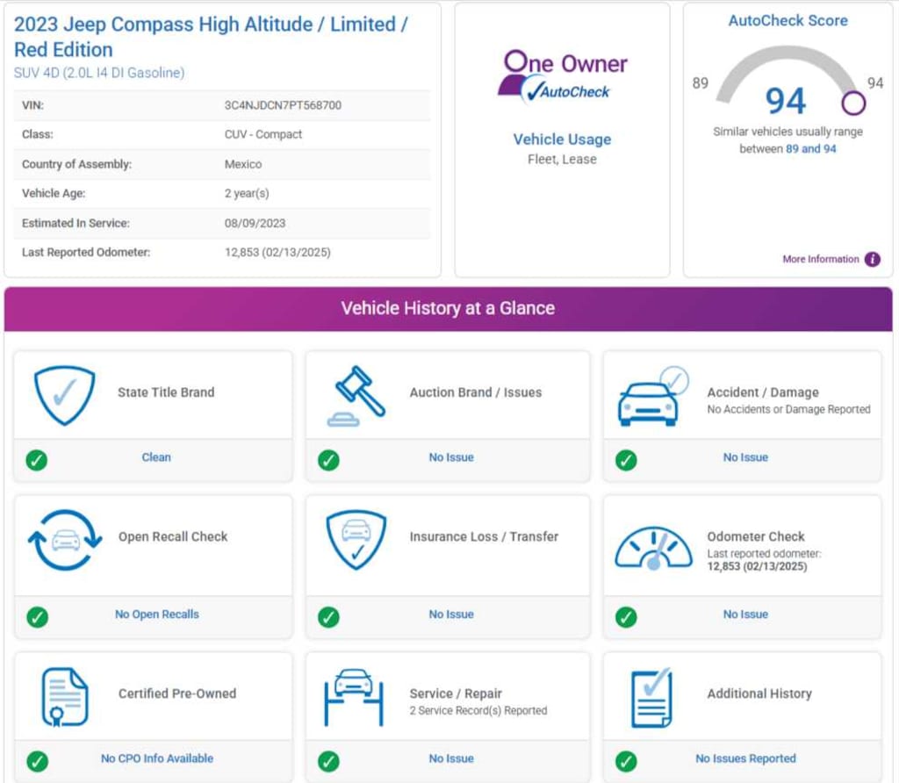The height and width of the screenshot is (783, 899).
Task: Click the Vehicle History at a Glance banner
Action: click(x=449, y=308)
